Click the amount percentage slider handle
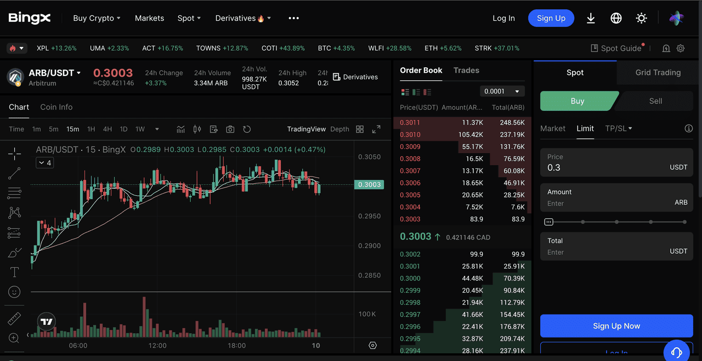This screenshot has height=361, width=702. click(548, 222)
